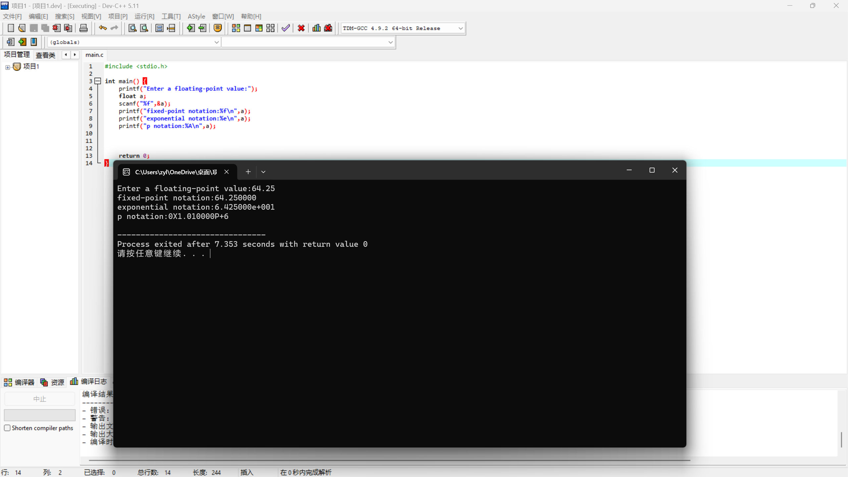The image size is (848, 477).
Task: Open the (globals) scope dropdown
Action: [216, 42]
